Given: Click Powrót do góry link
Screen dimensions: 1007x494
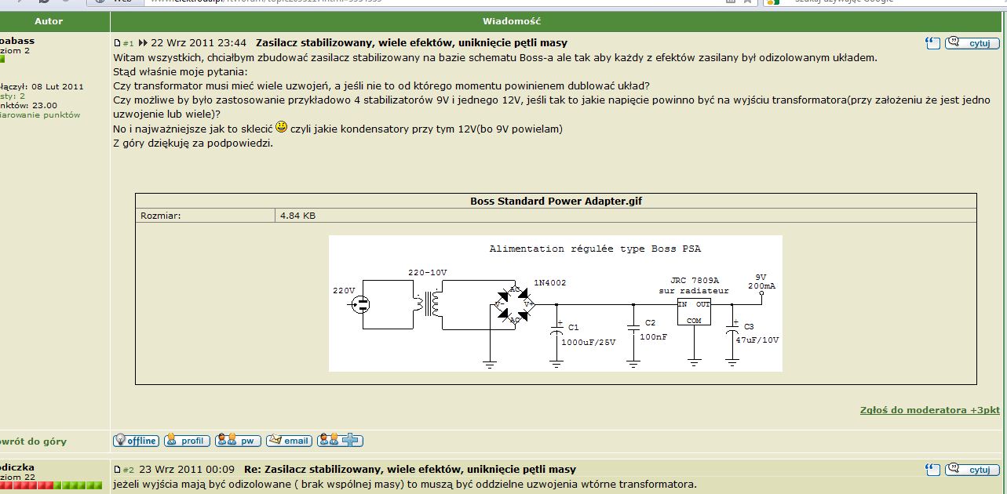Looking at the screenshot, I should tap(33, 441).
